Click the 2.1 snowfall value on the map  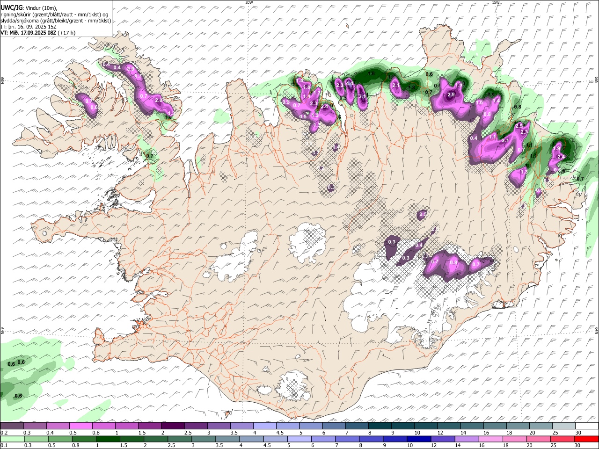point(395,86)
